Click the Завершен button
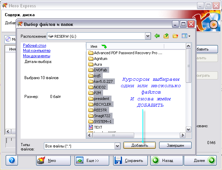Image resolution: width=222 pixels, height=170 pixels. click(175, 145)
